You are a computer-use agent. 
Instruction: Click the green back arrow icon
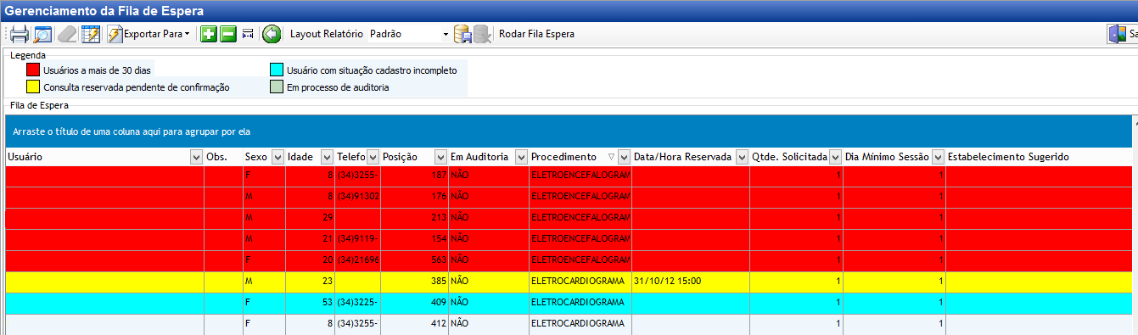pyautogui.click(x=272, y=34)
